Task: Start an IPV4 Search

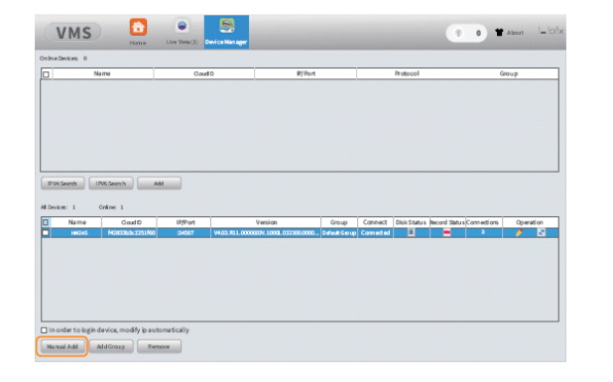Action: pyautogui.click(x=62, y=184)
